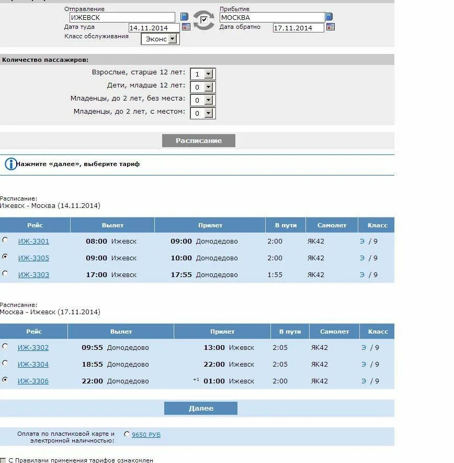Open flight link ИЖ-3304
The width and height of the screenshot is (454, 463).
point(33,365)
